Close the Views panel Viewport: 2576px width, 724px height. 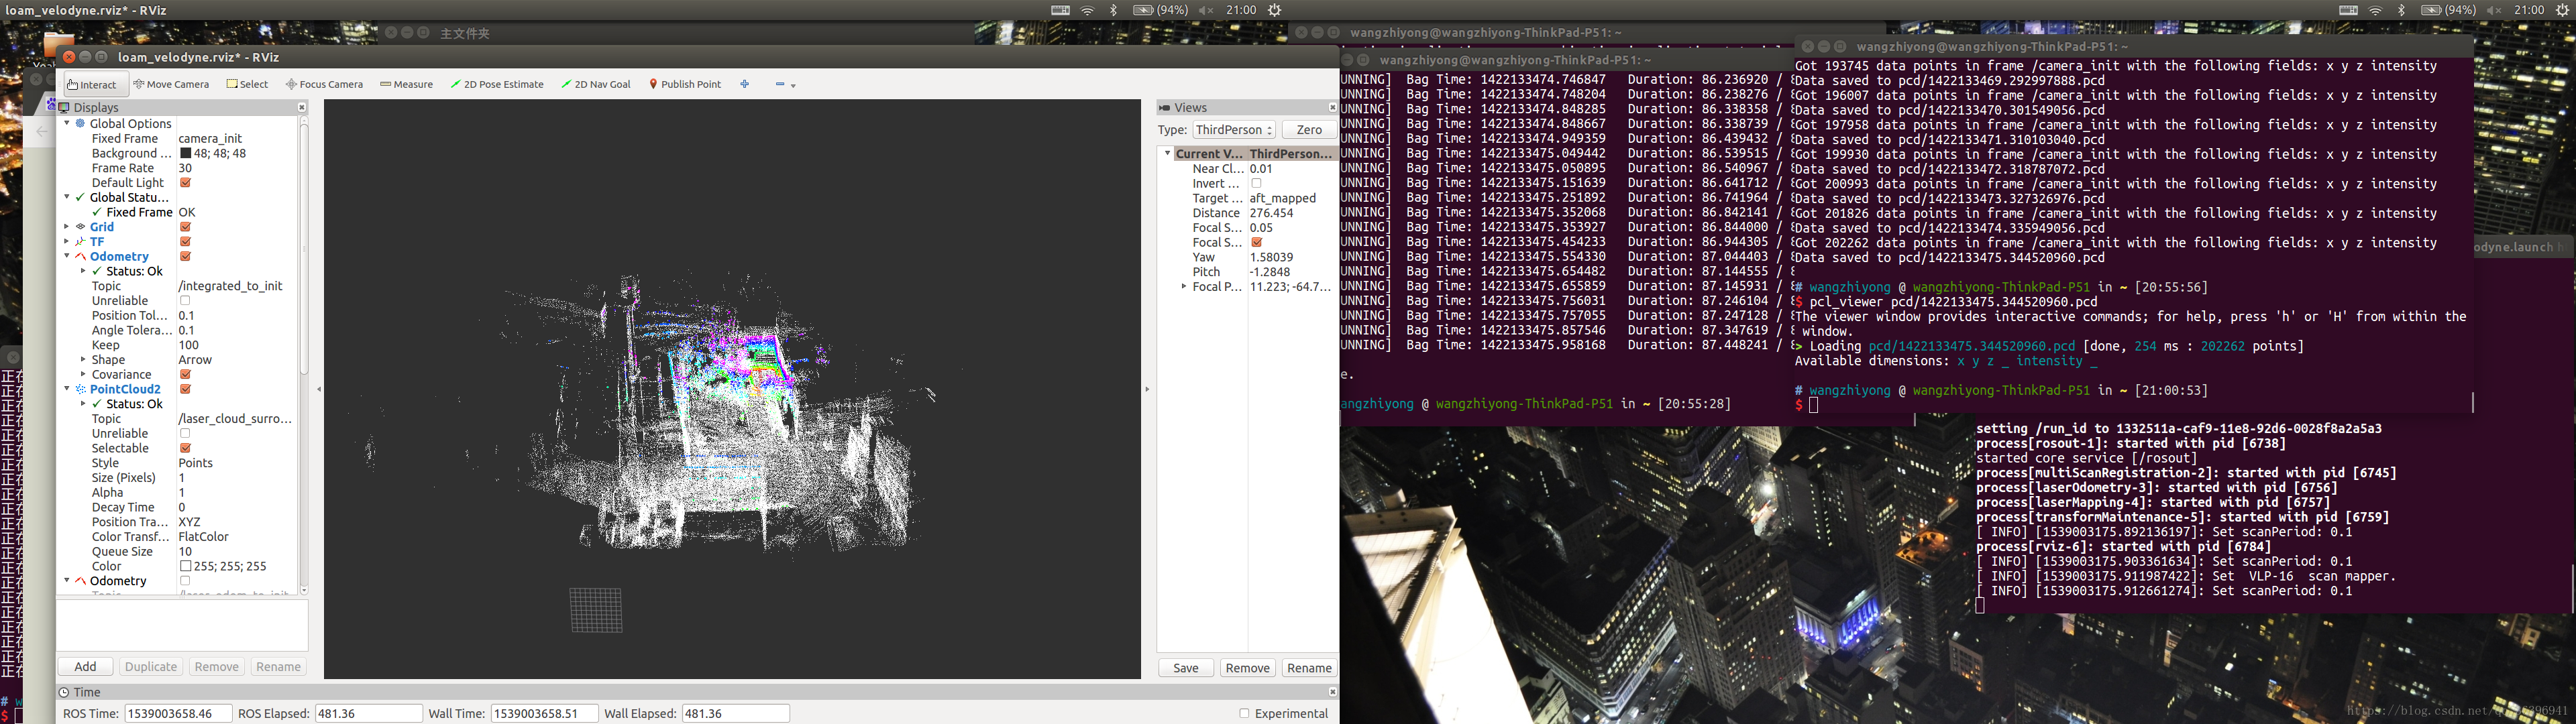1332,107
